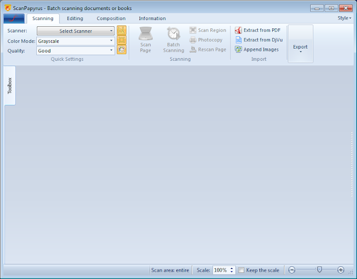Image resolution: width=357 pixels, height=279 pixels.
Task: Click the Quick Settings group label
Action: pos(67,59)
